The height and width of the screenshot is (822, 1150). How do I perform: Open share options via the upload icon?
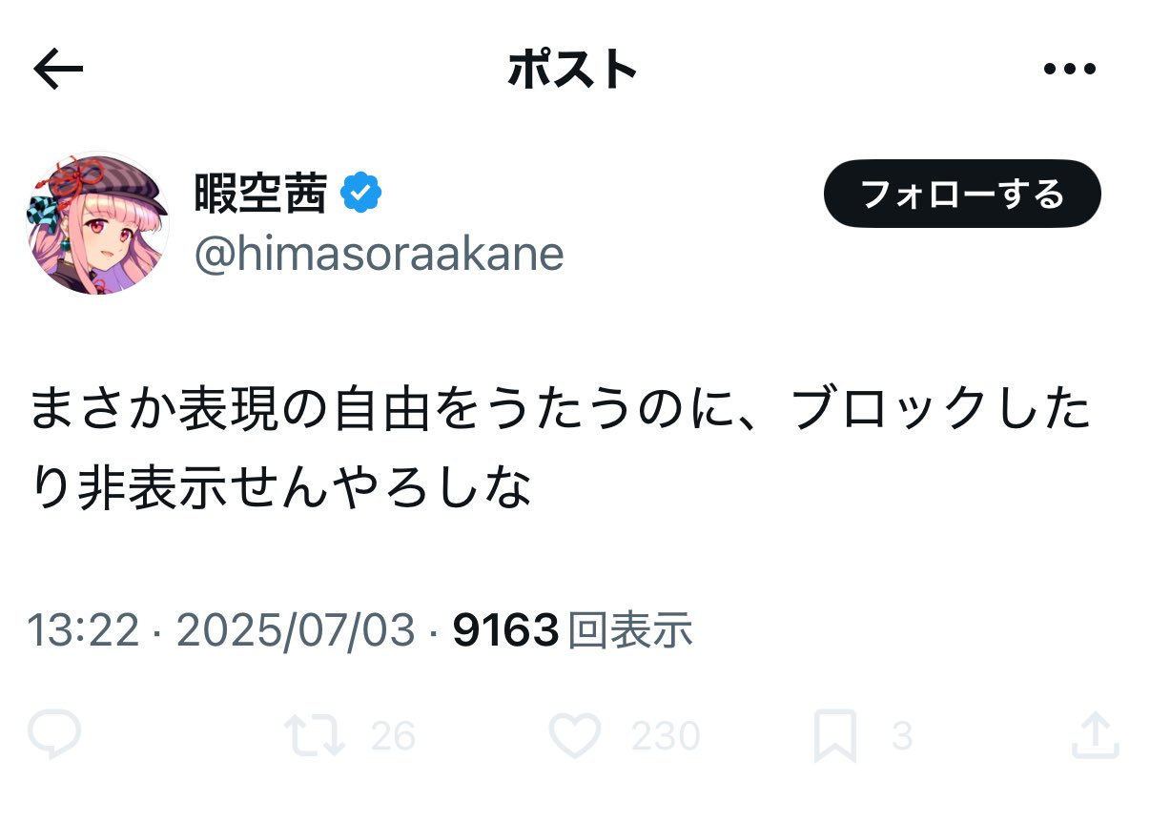1094,735
